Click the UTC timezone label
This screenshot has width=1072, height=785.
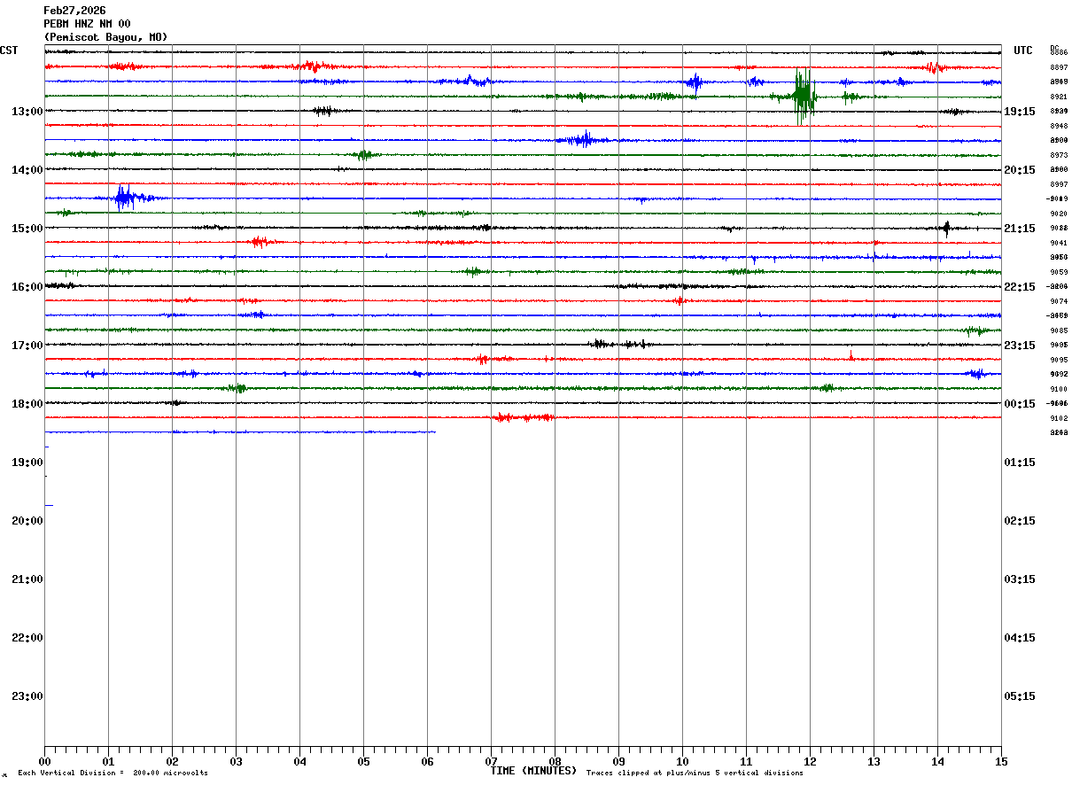pos(1023,51)
